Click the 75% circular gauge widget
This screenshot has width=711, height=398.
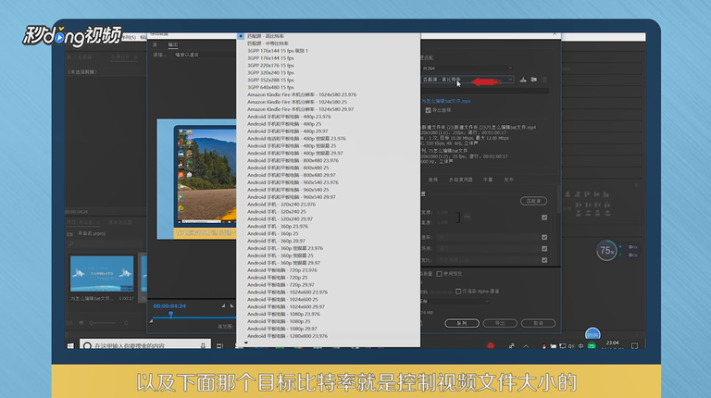coord(606,250)
